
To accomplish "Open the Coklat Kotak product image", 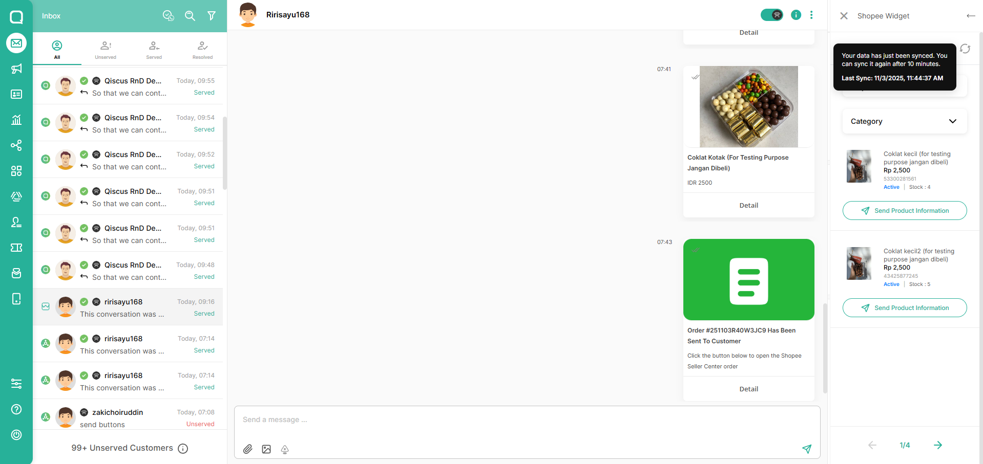I will [749, 106].
